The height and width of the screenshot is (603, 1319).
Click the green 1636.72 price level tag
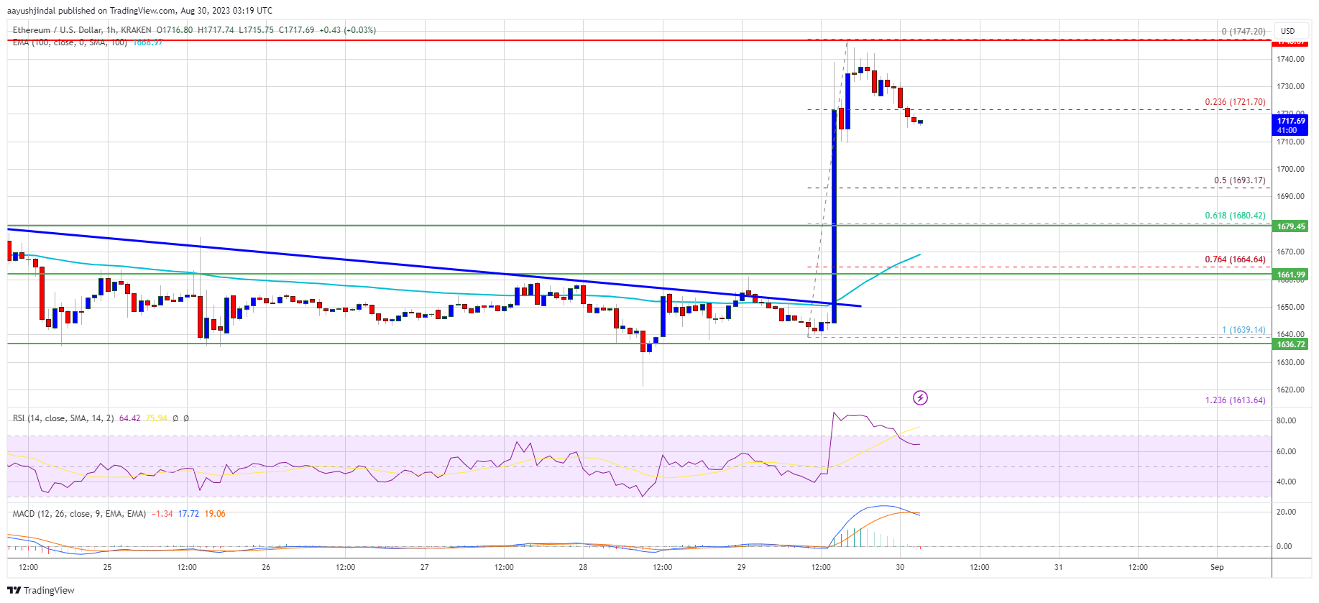point(1290,344)
